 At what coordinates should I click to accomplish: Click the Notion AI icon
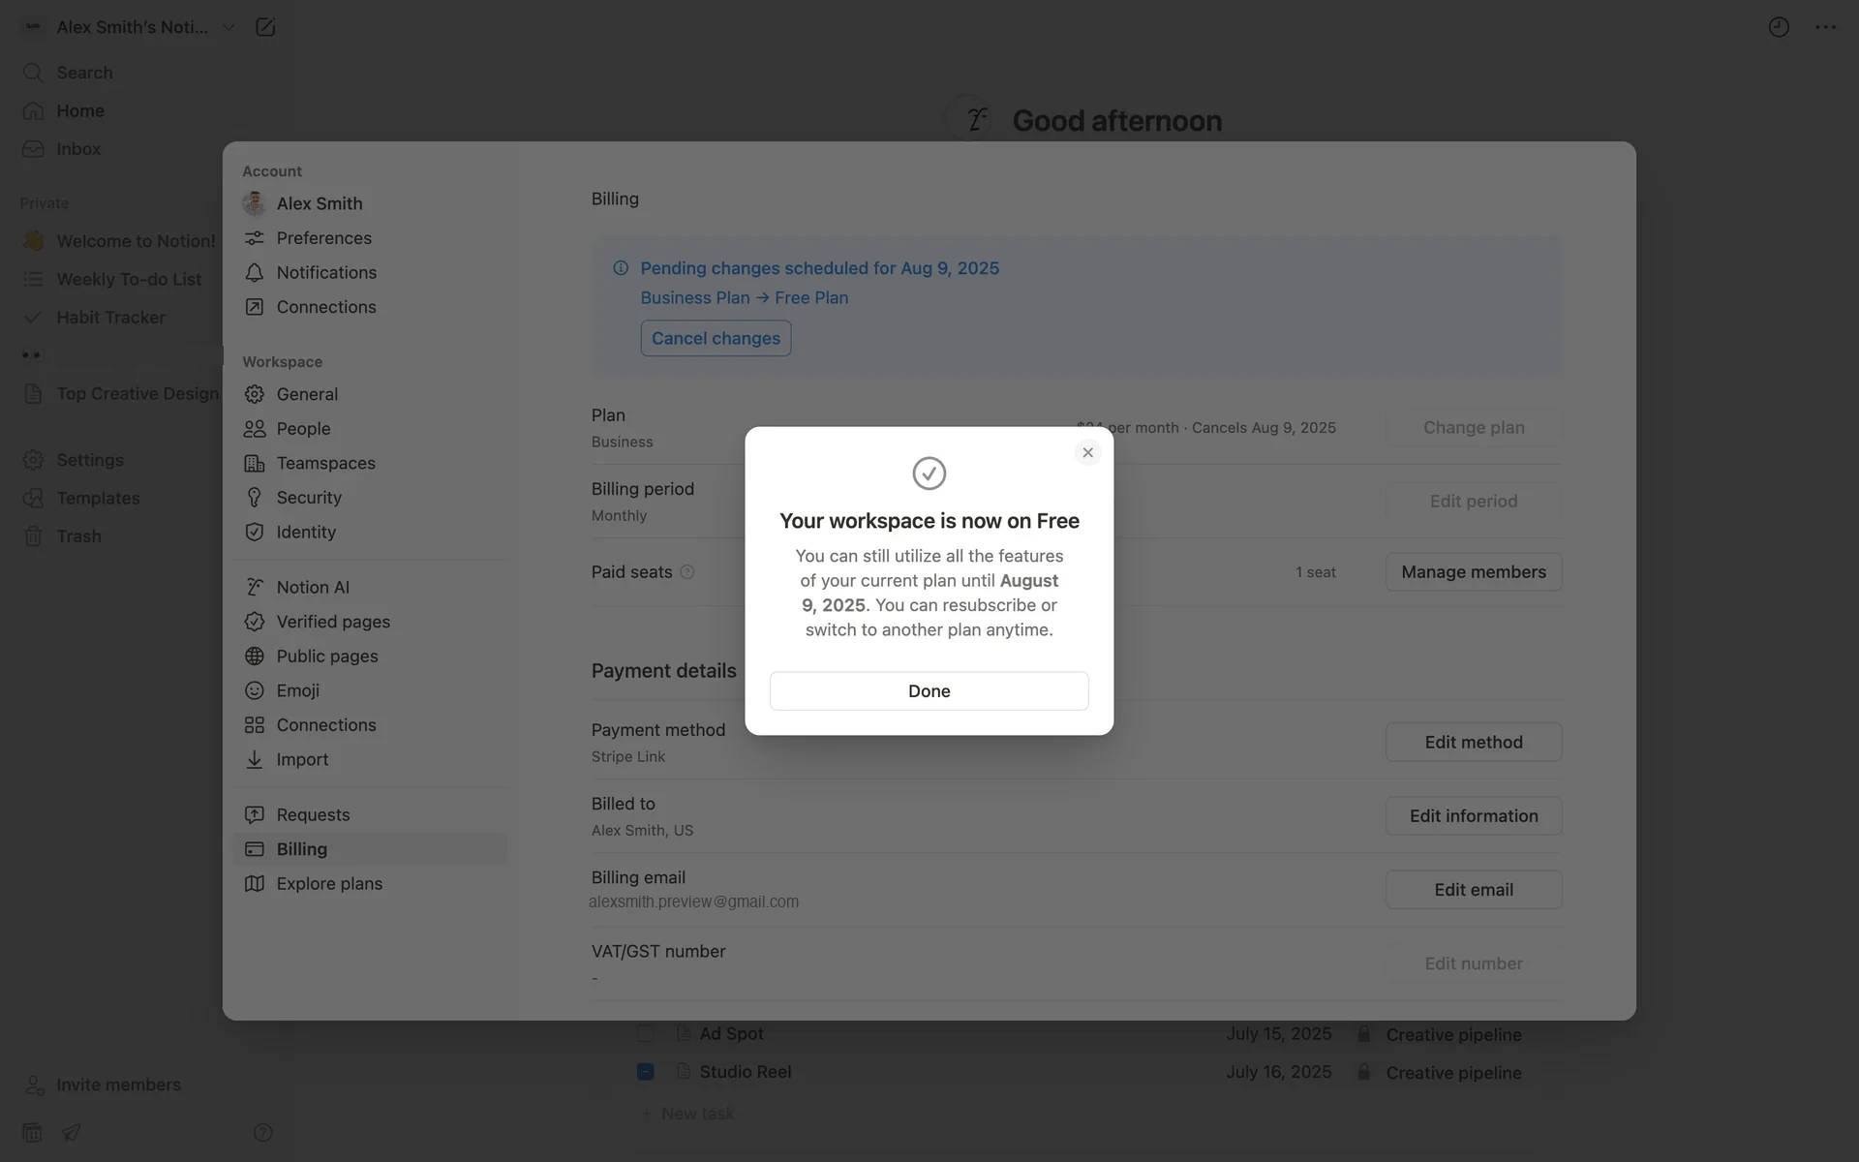(254, 587)
